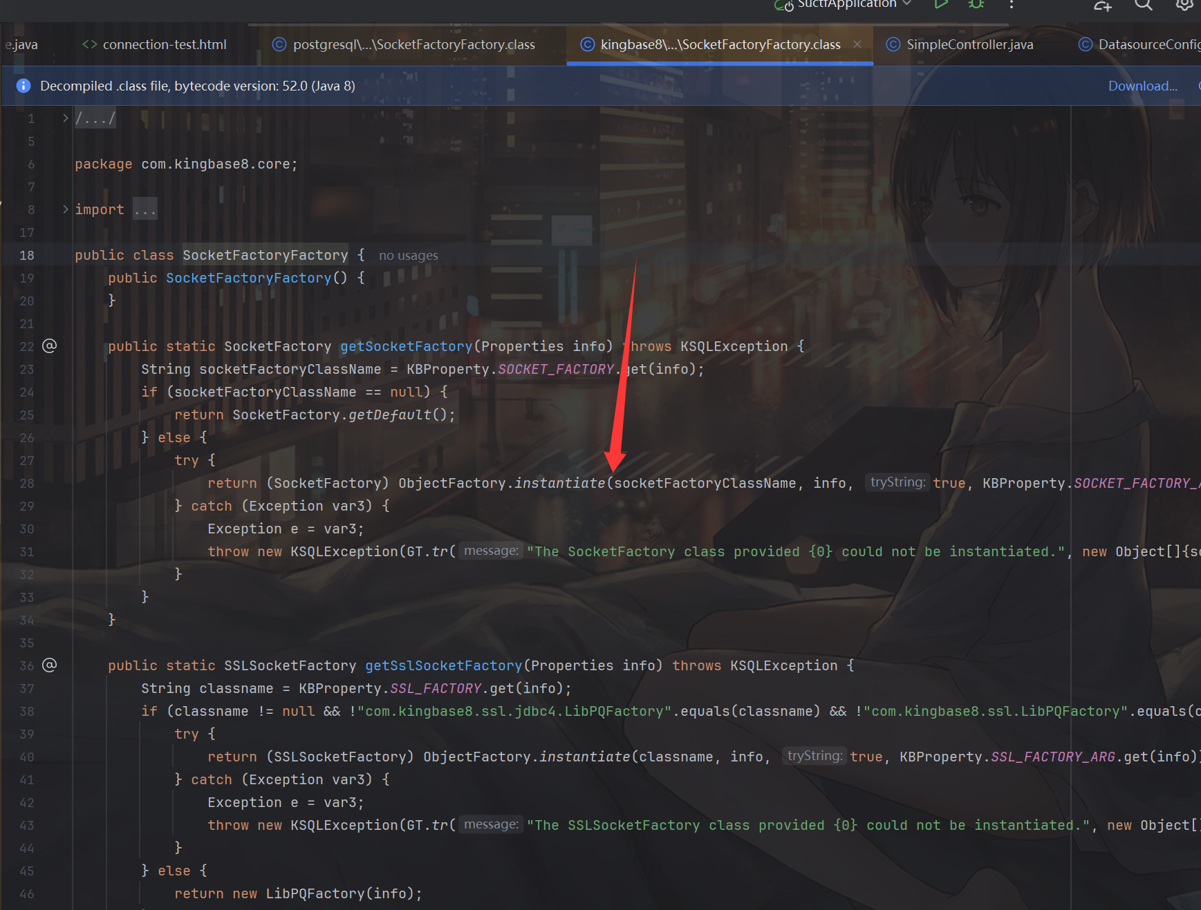Open IDE settings gear icon
The height and width of the screenshot is (910, 1201).
tap(1184, 5)
